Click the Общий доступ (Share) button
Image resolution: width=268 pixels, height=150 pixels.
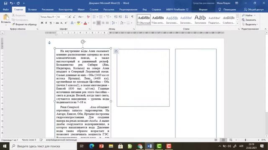click(254, 10)
